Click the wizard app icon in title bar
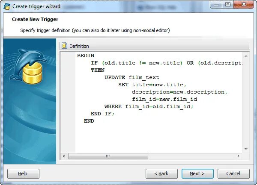This screenshot has height=185, width=257. pyautogui.click(x=7, y=6)
